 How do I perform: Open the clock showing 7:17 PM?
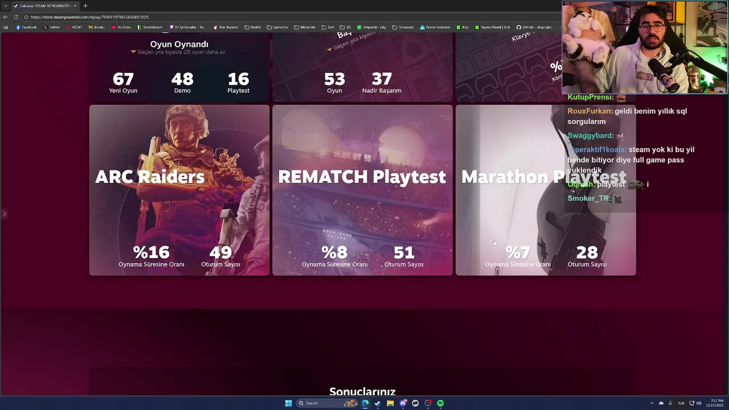(714, 403)
